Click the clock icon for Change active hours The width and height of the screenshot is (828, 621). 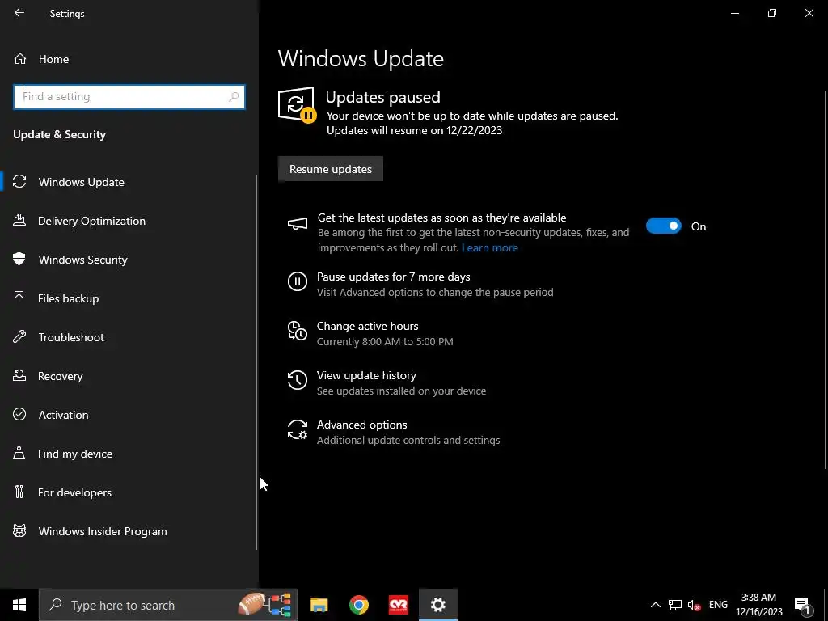pos(298,331)
